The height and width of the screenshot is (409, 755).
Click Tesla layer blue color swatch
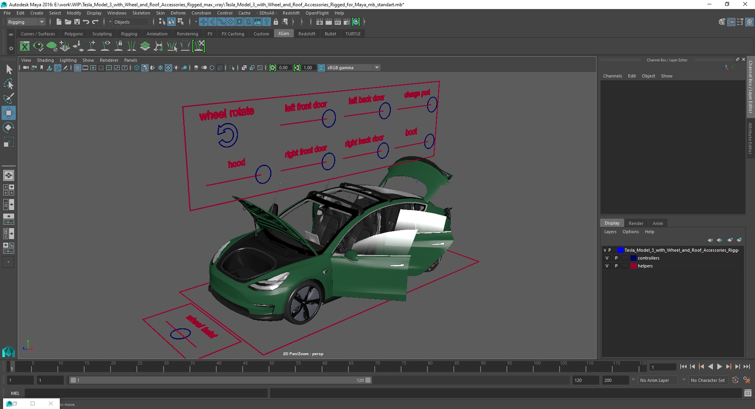click(x=620, y=250)
